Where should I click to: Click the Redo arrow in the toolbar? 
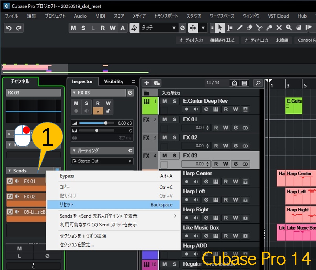18,28
